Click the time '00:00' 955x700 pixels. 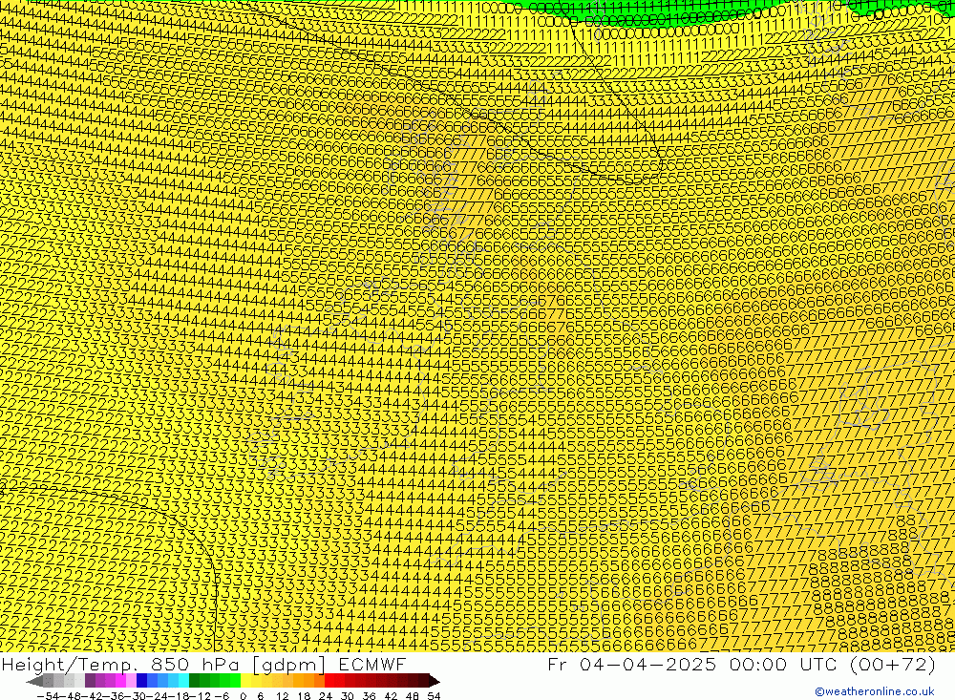click(757, 664)
